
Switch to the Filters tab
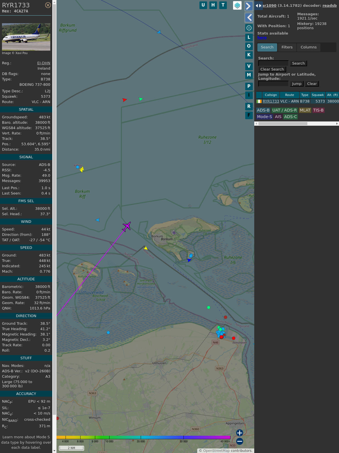[287, 47]
